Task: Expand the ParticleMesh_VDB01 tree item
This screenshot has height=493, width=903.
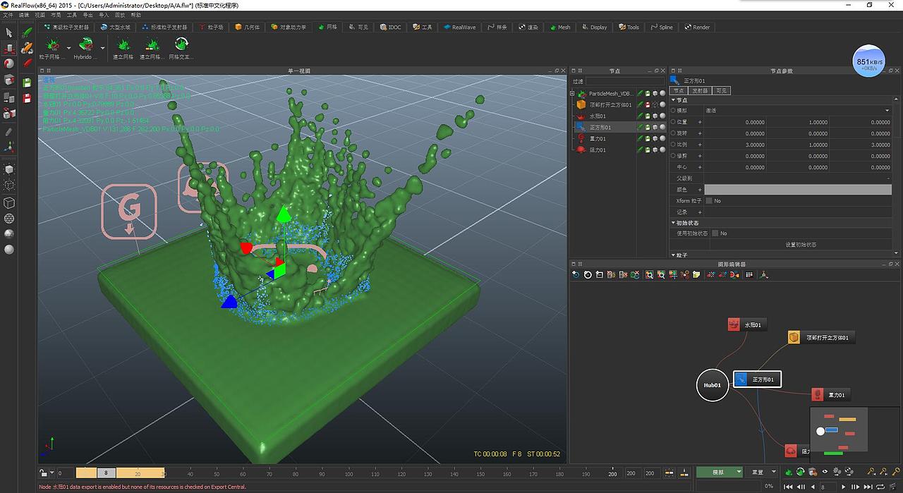Action: (572, 94)
